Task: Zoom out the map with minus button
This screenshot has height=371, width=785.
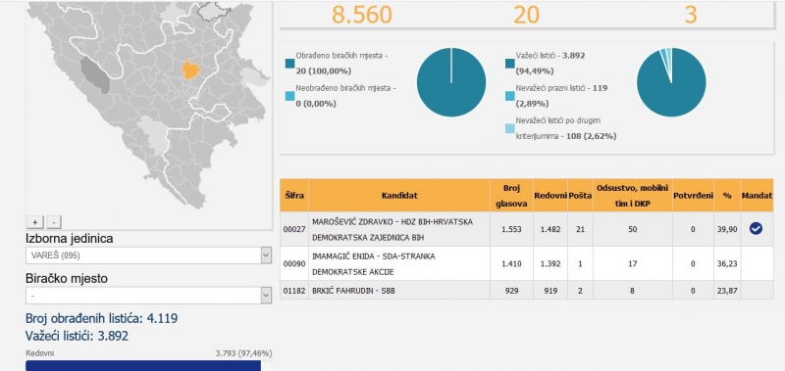Action: pyautogui.click(x=55, y=222)
